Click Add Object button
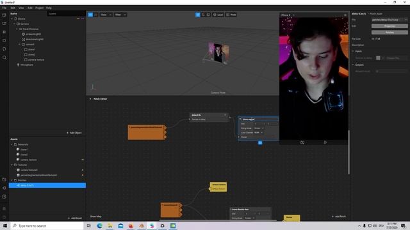Screen dimensions: 410x230 pyautogui.click(x=74, y=133)
